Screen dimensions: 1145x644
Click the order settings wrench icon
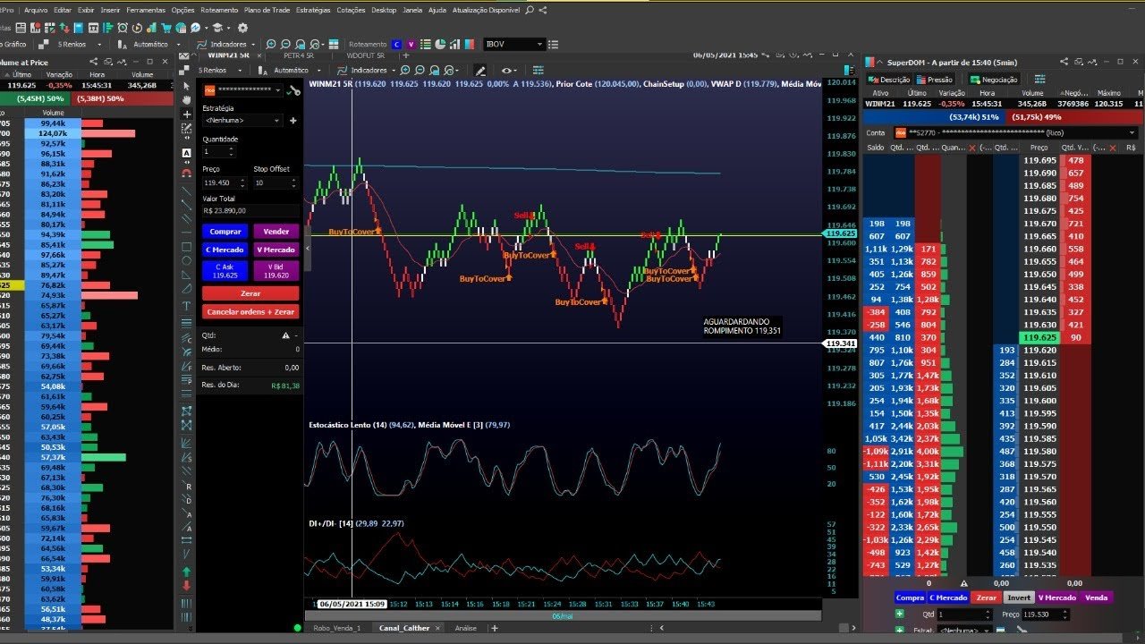tap(293, 90)
